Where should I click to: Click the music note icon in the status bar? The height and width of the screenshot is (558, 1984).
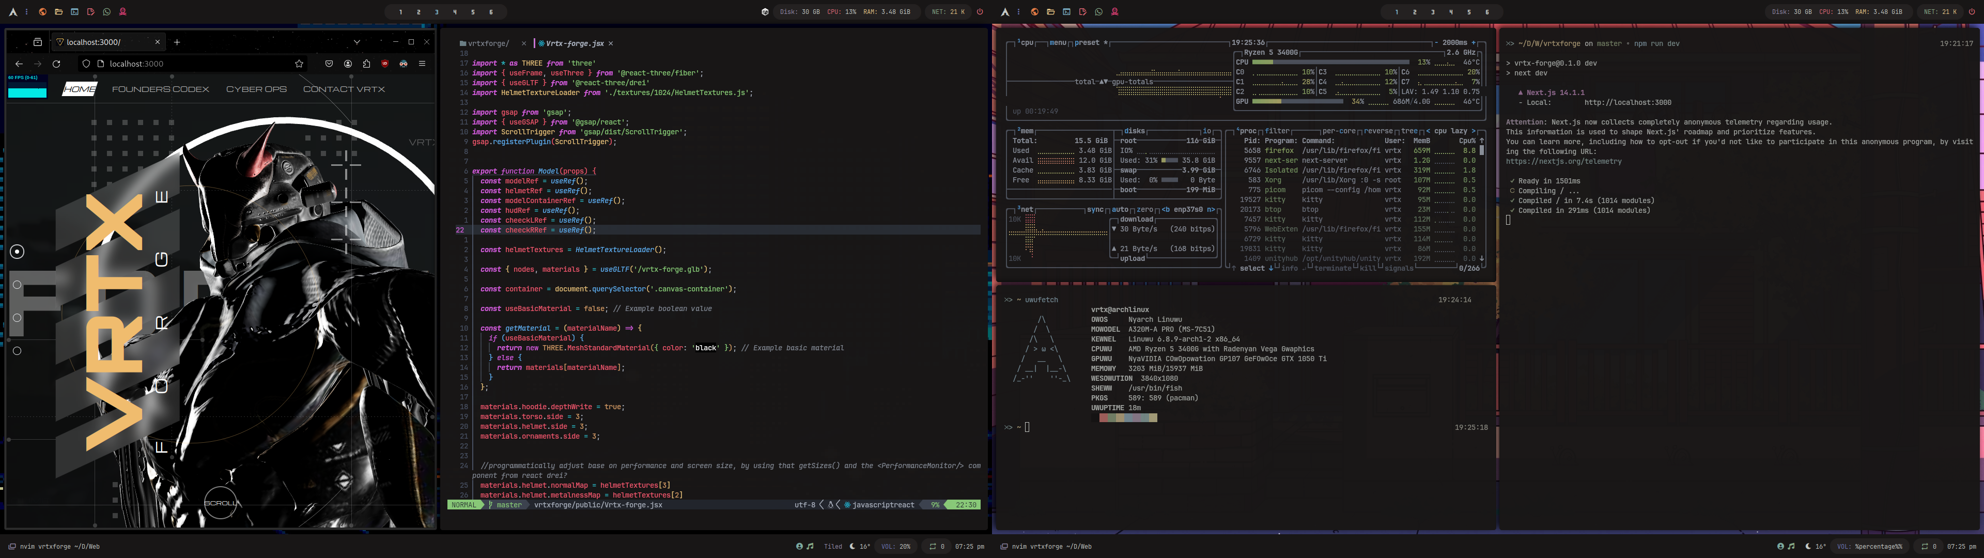pyautogui.click(x=810, y=546)
